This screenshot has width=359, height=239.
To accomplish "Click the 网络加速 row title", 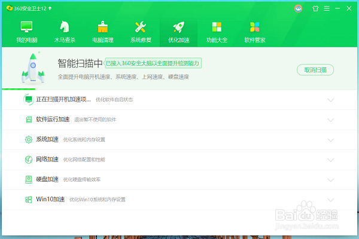I will pyautogui.click(x=47, y=160).
